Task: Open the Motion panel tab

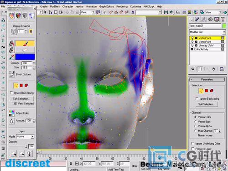Action: (210, 19)
